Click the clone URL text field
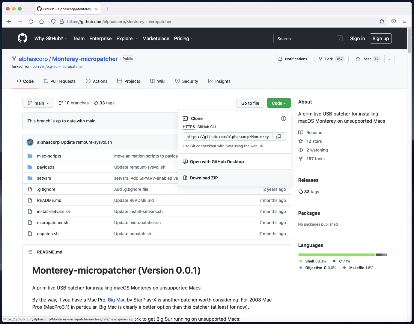This screenshot has width=414, height=324. point(228,137)
